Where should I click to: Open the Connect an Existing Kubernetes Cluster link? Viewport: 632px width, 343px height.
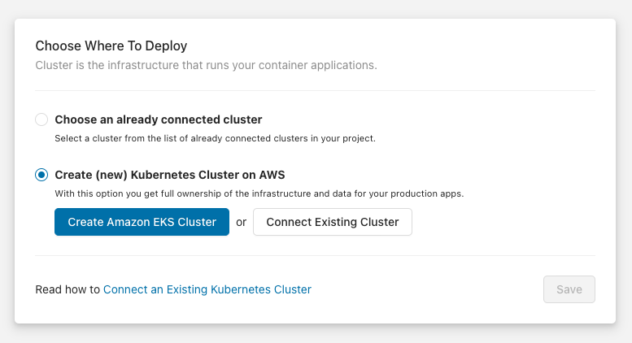point(207,289)
